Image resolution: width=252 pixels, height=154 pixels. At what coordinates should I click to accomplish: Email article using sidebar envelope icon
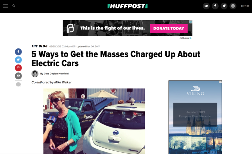[x=18, y=76]
